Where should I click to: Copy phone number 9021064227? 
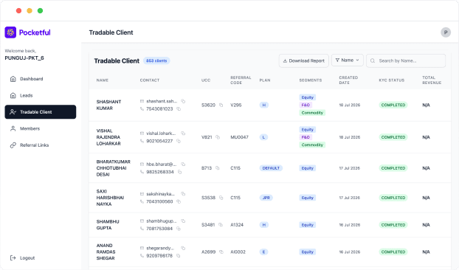[179, 141]
